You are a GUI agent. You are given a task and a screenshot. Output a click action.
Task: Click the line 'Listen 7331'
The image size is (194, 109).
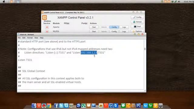(x=25, y=60)
